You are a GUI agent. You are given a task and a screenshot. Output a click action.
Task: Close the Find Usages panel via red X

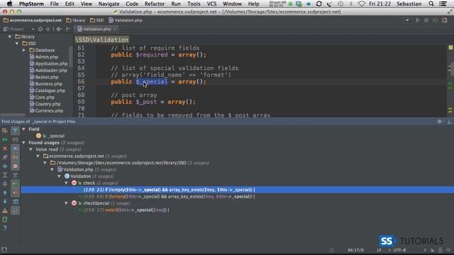[x=5, y=149]
